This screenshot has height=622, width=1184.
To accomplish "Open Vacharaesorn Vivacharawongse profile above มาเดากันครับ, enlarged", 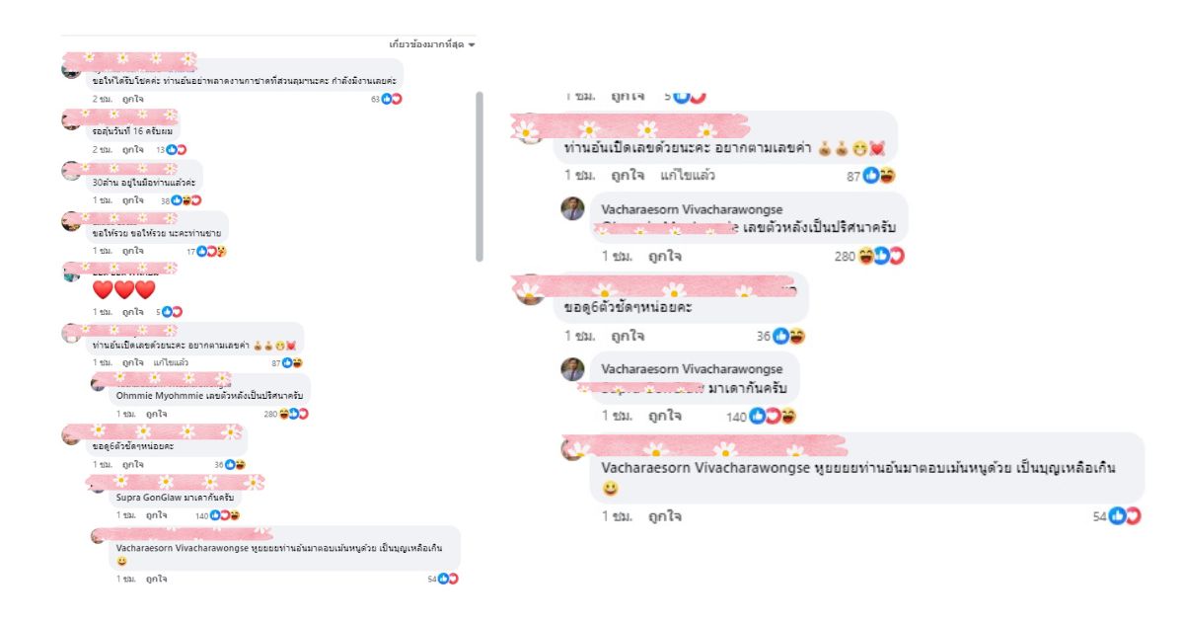I will point(692,369).
